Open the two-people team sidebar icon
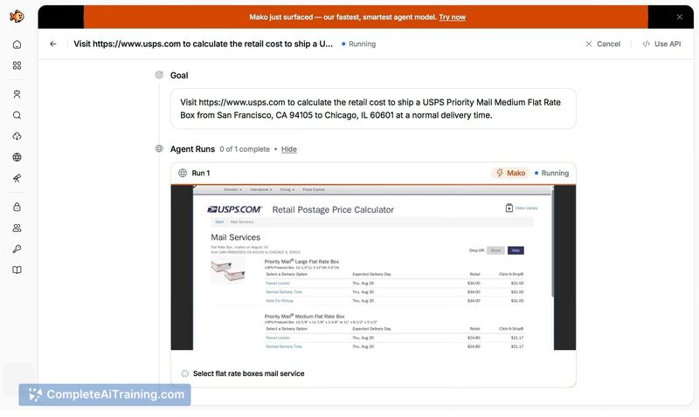The width and height of the screenshot is (699, 417). [17, 228]
